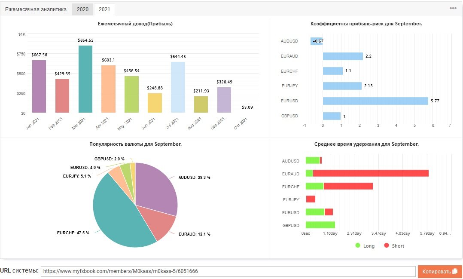Click the EURUSD green long holding bar
The height and width of the screenshot is (279, 463).
[315, 212]
